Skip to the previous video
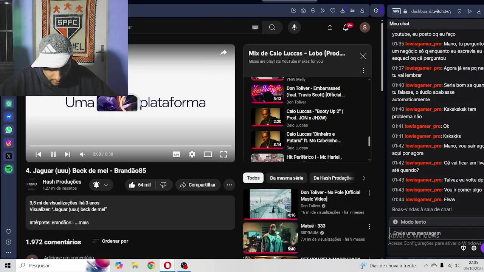484x272 pixels. pyautogui.click(x=38, y=154)
